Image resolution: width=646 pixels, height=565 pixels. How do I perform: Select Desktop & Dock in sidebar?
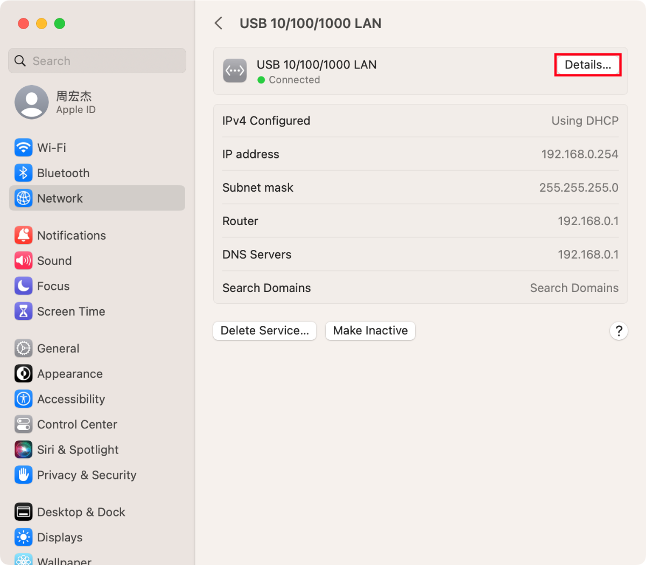[x=81, y=512]
